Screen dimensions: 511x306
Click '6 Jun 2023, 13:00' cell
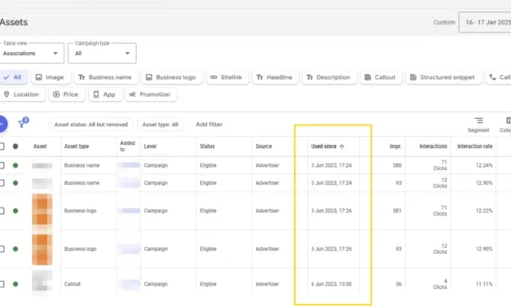pos(332,284)
